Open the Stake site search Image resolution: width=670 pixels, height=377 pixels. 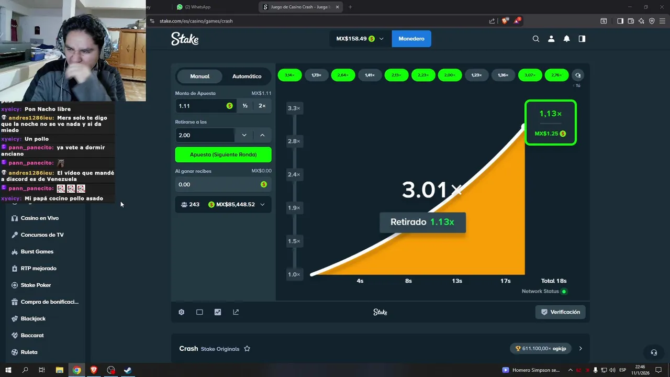coord(535,39)
